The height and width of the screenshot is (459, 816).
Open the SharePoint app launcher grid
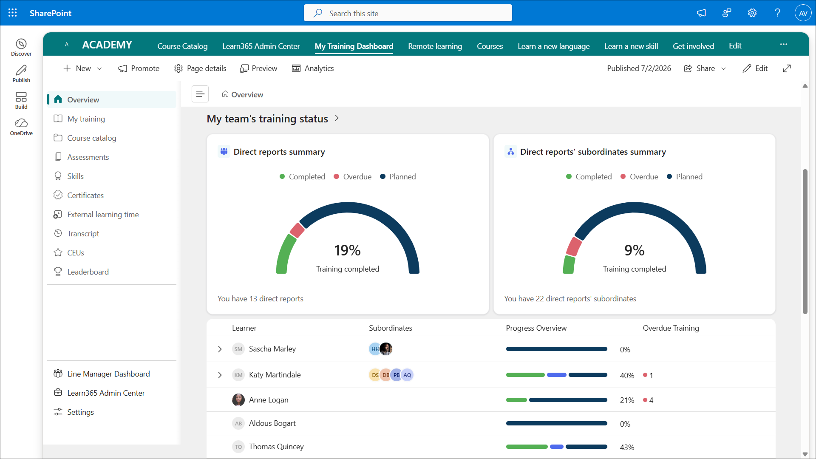pyautogui.click(x=13, y=13)
